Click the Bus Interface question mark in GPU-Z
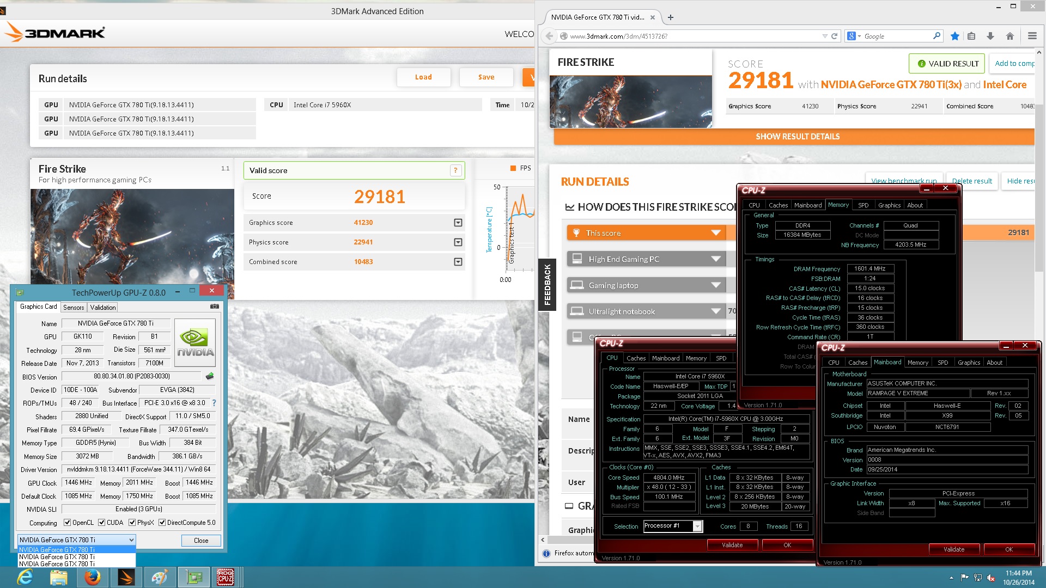 pyautogui.click(x=214, y=403)
